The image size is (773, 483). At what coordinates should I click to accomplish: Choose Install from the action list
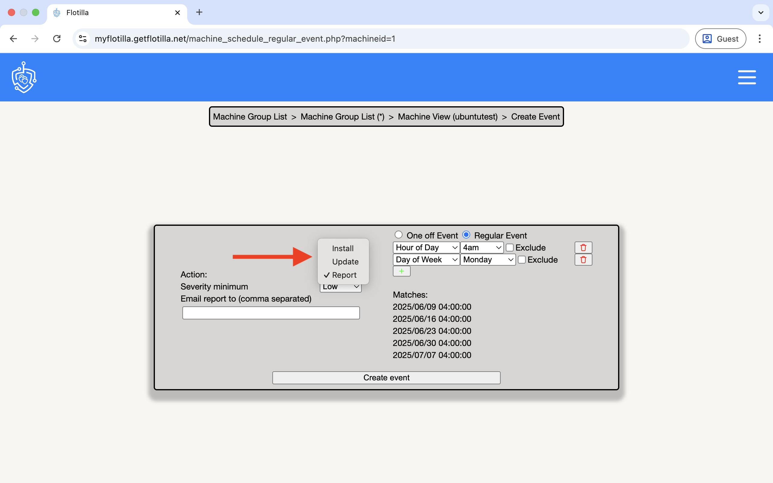(x=342, y=248)
